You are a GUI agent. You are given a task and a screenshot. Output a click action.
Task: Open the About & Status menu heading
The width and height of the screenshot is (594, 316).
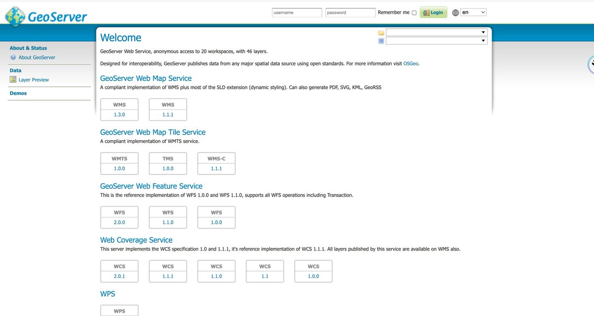pyautogui.click(x=28, y=48)
